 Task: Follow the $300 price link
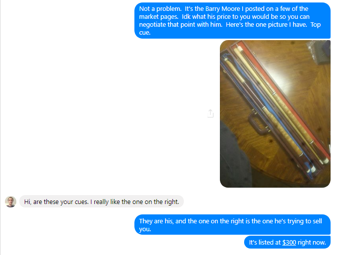pyautogui.click(x=289, y=243)
